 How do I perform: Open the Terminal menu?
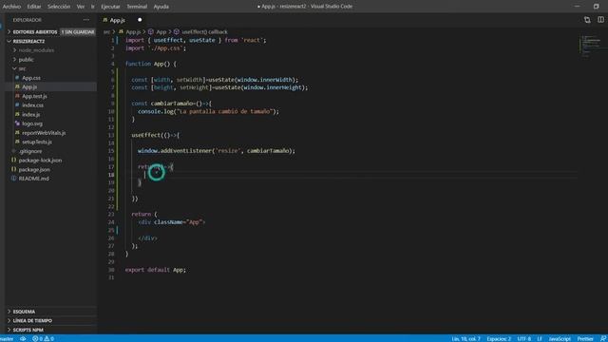tap(137, 7)
